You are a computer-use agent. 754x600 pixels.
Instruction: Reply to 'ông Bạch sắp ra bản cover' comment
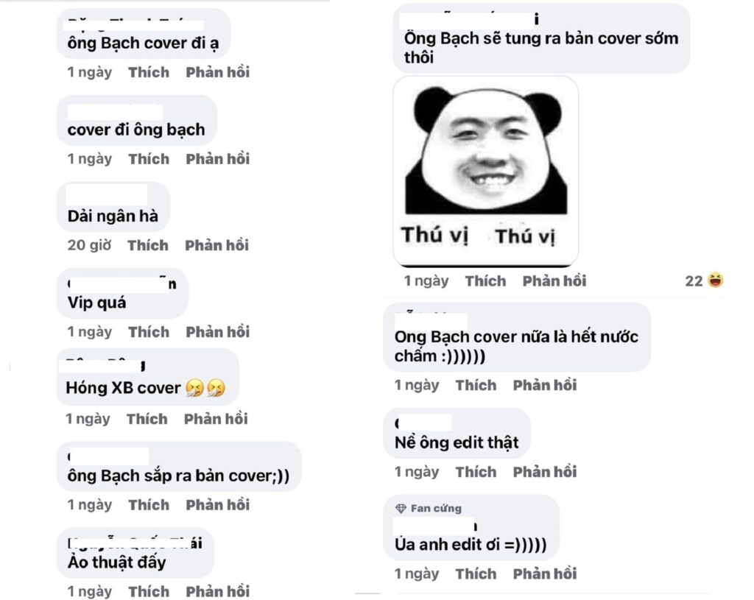click(217, 505)
